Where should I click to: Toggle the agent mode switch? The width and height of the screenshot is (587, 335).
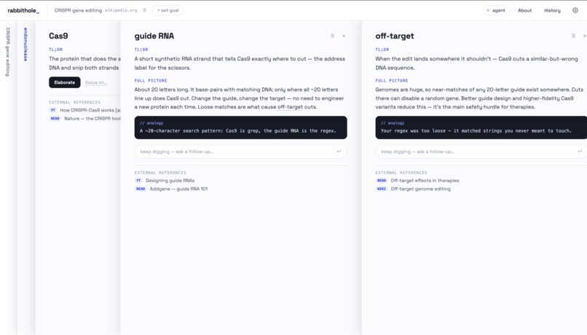(496, 10)
